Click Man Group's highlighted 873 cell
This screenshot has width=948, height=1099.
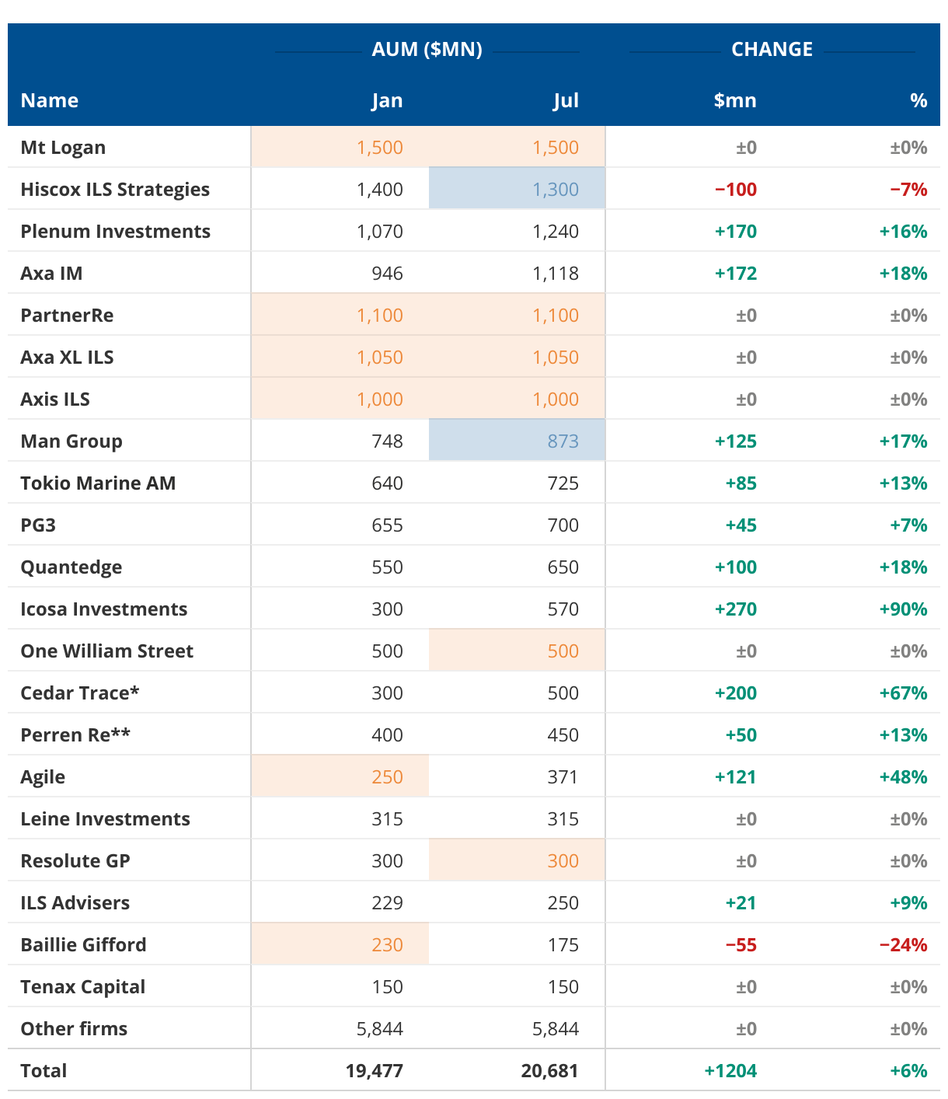point(563,441)
